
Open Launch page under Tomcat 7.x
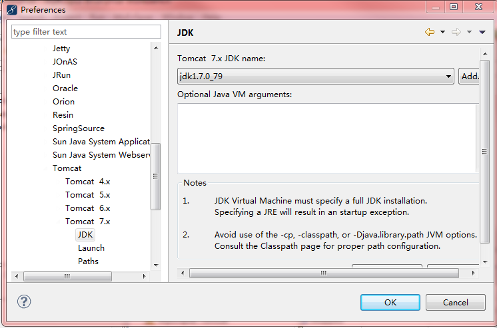[x=91, y=248]
